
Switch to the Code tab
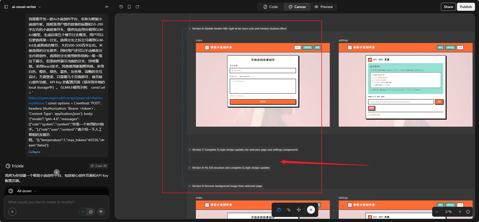pos(271,7)
